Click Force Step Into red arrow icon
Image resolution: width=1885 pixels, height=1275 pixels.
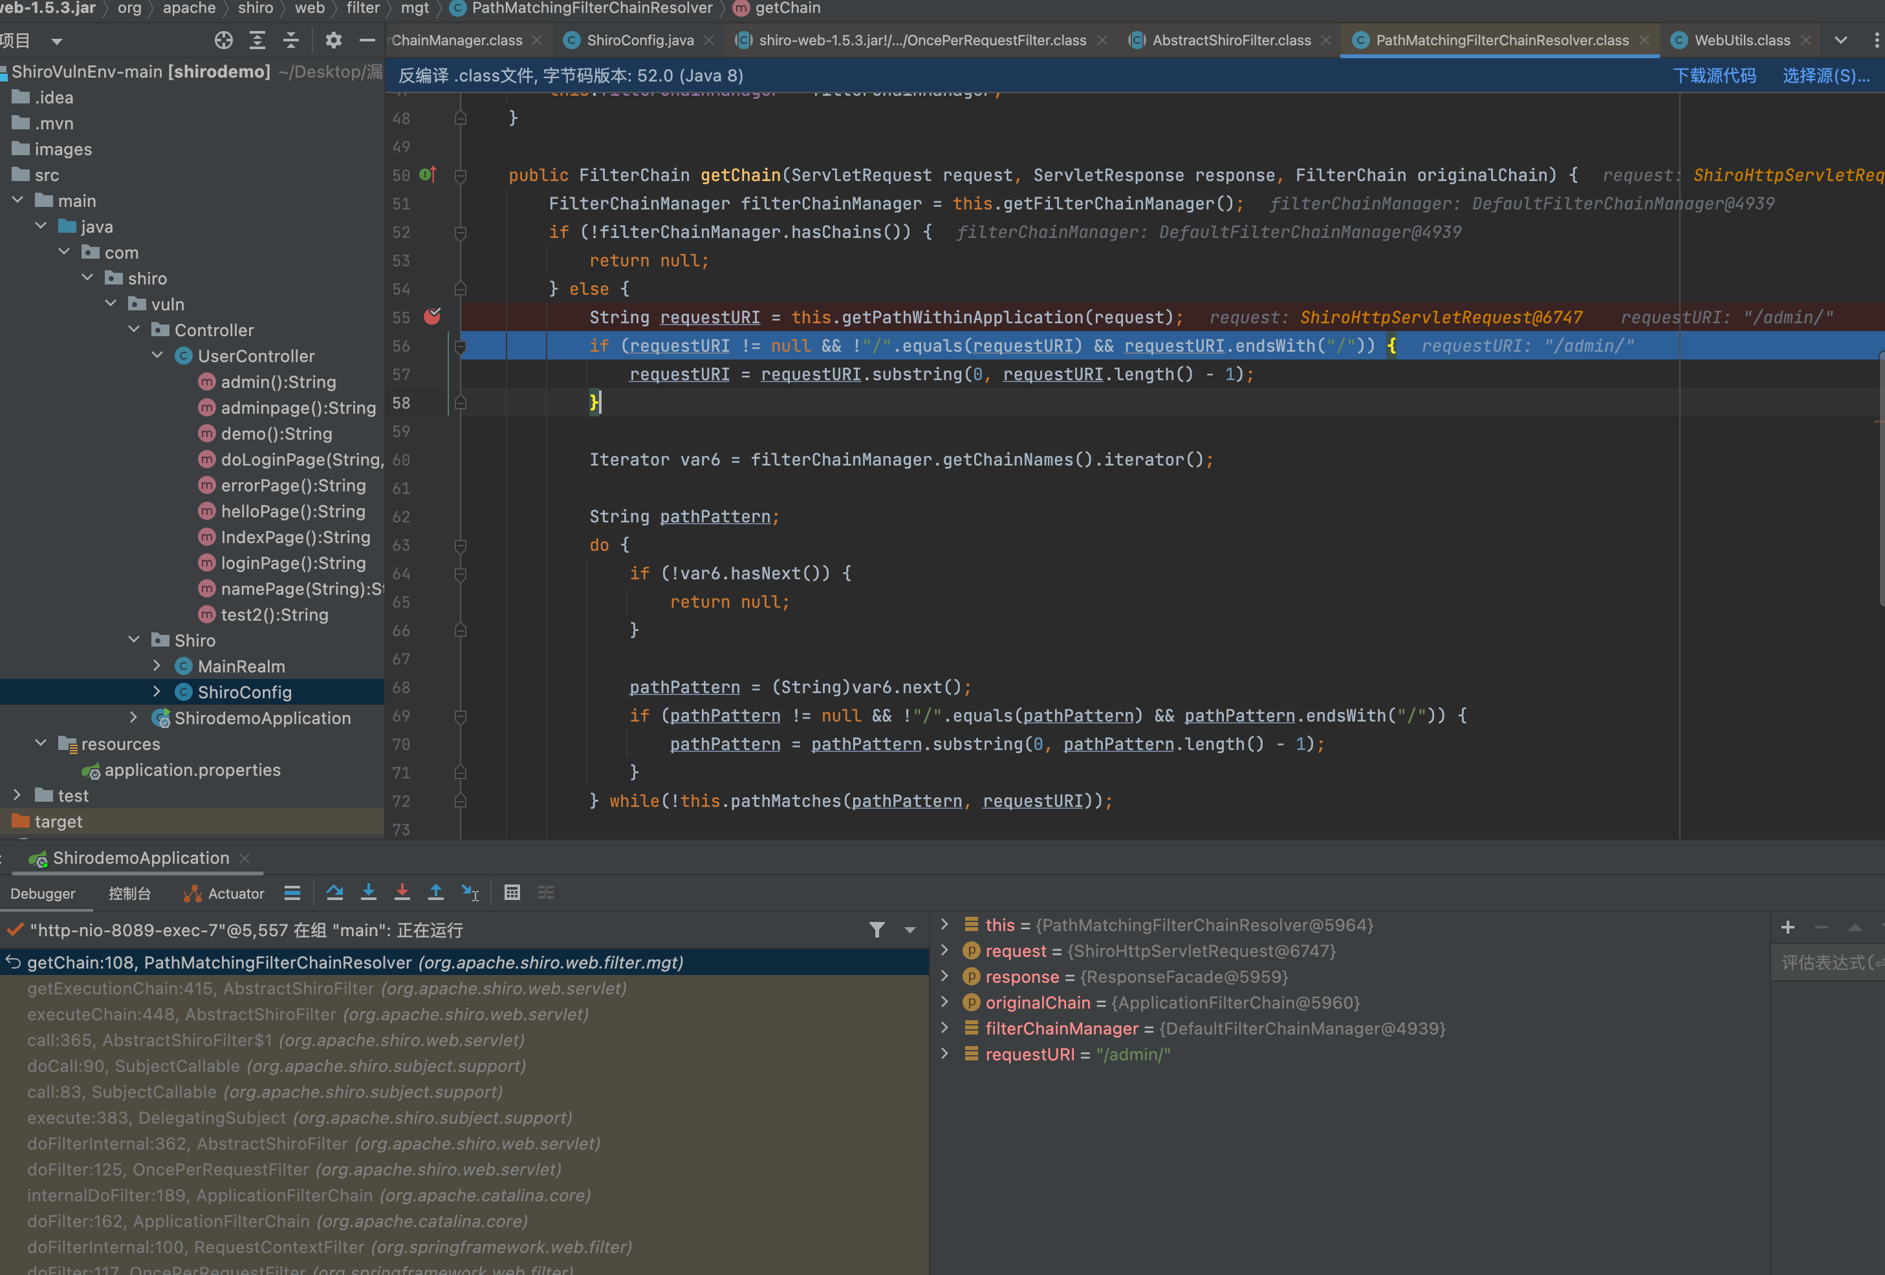(x=402, y=892)
